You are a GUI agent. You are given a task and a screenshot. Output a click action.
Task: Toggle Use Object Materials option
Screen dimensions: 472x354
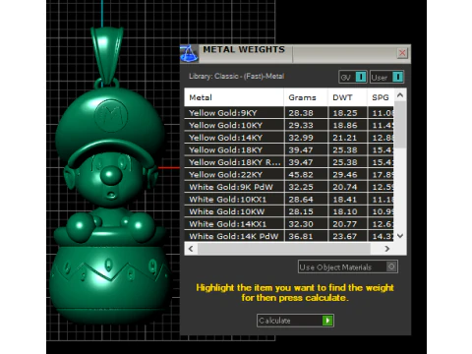coord(348,266)
